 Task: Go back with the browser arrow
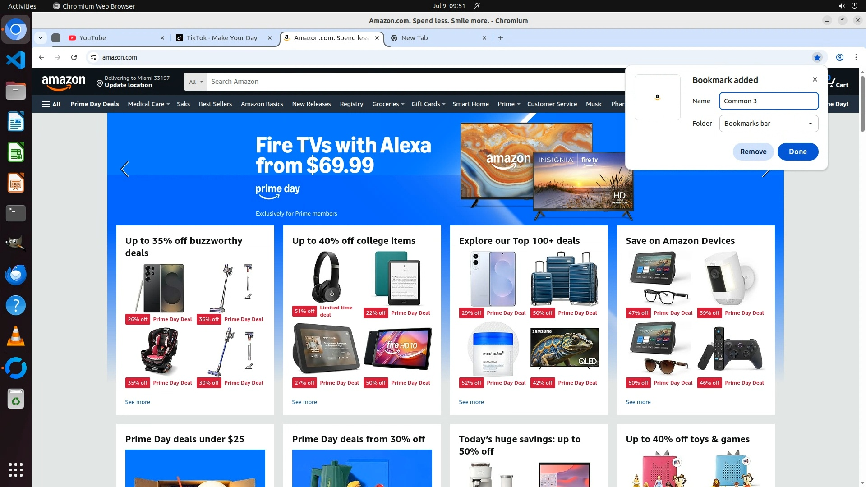(41, 57)
